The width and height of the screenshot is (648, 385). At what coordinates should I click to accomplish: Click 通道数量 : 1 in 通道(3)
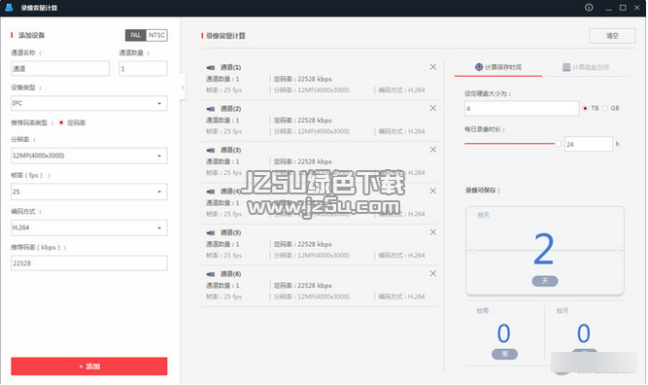click(x=222, y=161)
